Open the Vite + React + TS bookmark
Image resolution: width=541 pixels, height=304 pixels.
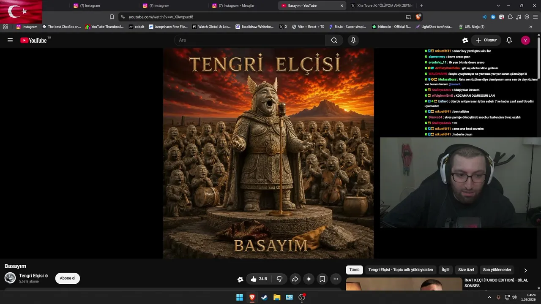pos(308,27)
